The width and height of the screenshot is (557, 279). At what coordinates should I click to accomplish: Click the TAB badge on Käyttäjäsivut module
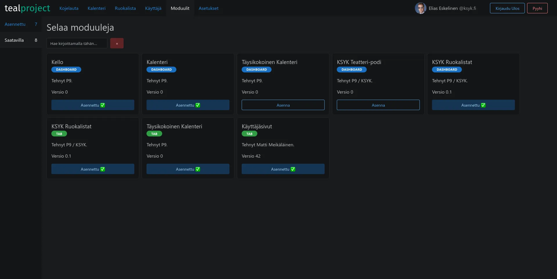tap(249, 134)
